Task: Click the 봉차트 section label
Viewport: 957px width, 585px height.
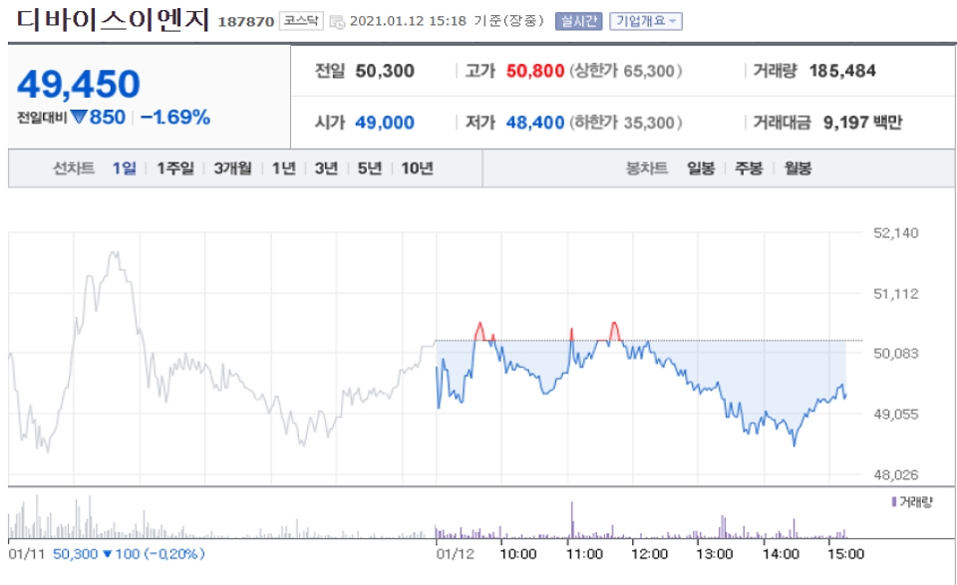Action: click(x=646, y=167)
